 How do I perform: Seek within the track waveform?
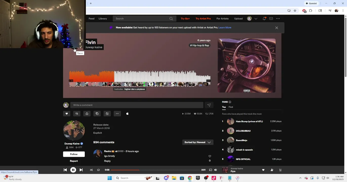pos(140,78)
